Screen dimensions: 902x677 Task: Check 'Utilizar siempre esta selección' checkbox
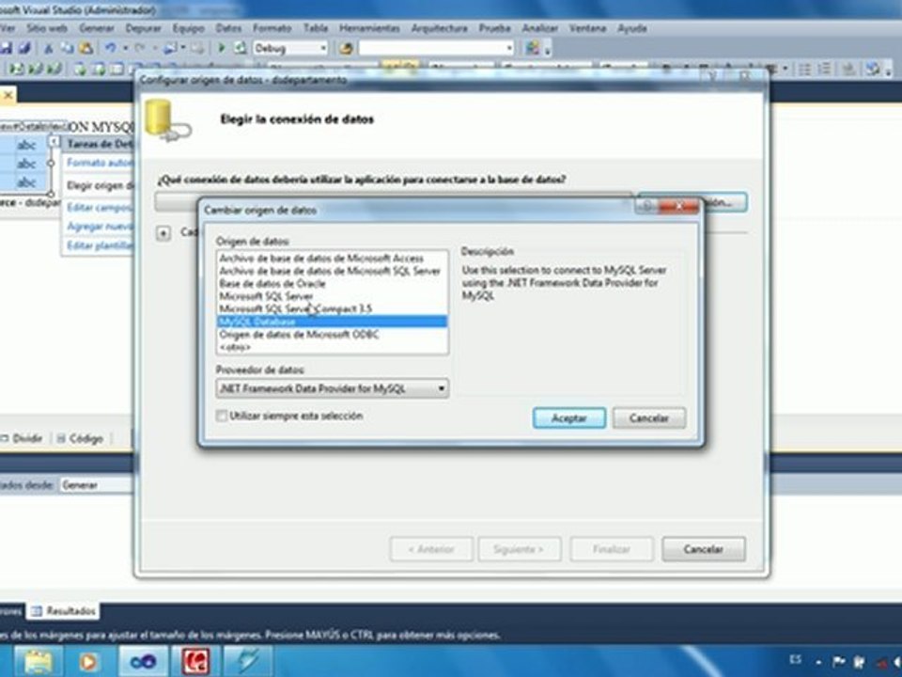222,416
